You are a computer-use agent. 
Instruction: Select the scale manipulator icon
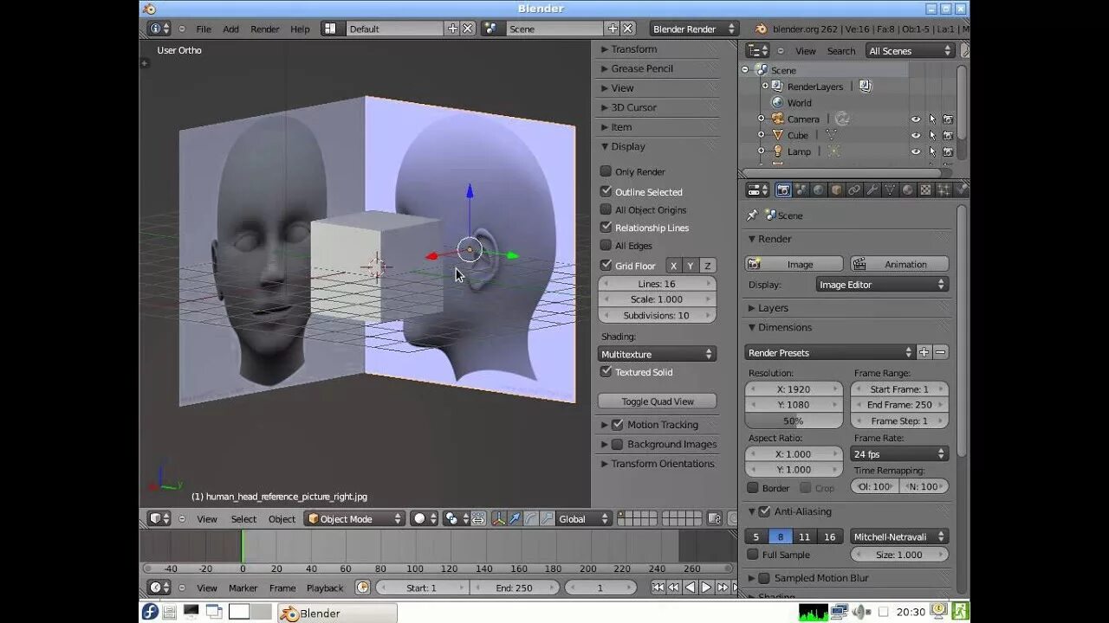[x=547, y=519]
